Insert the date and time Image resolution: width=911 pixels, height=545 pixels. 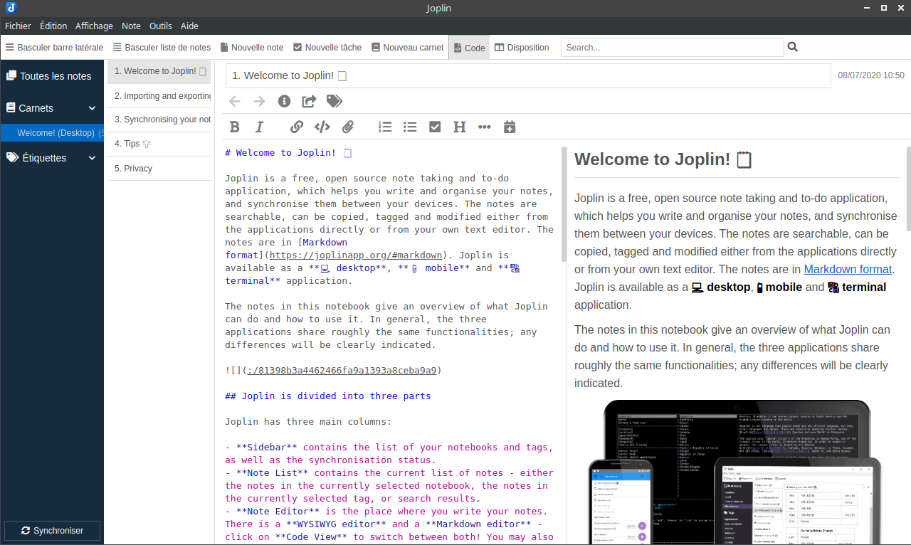tap(510, 127)
